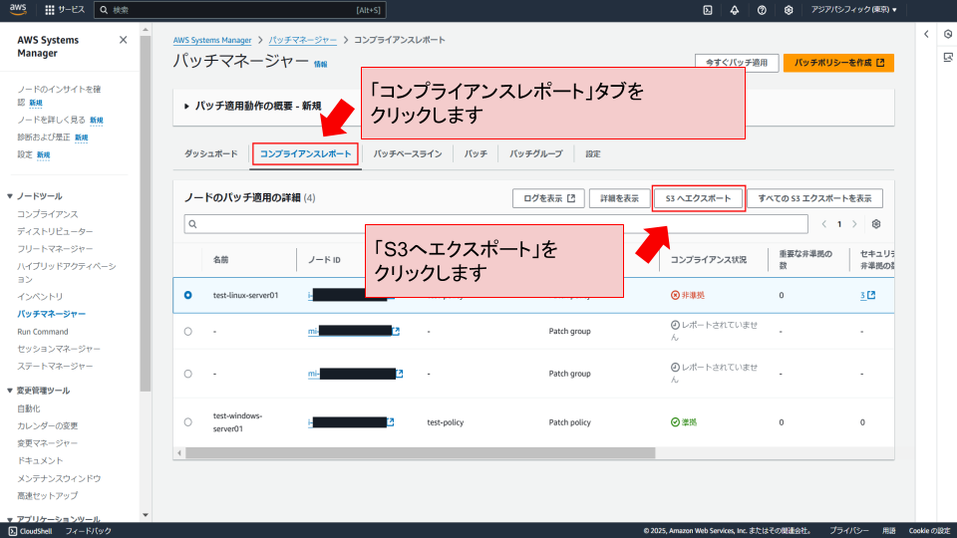Click the horizontal table scrollbar
This screenshot has width=957, height=538.
[x=419, y=453]
